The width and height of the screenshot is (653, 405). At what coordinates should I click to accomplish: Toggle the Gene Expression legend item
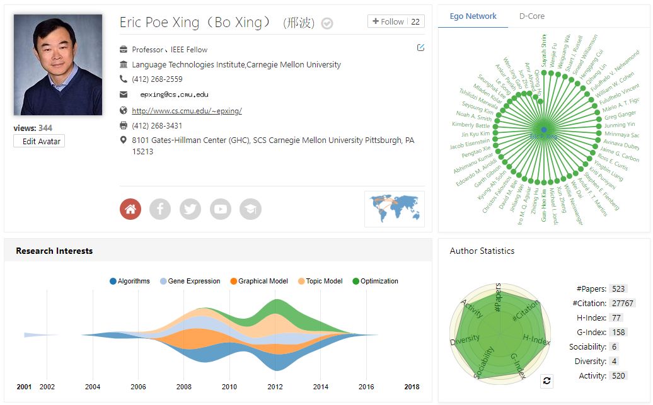tap(190, 281)
